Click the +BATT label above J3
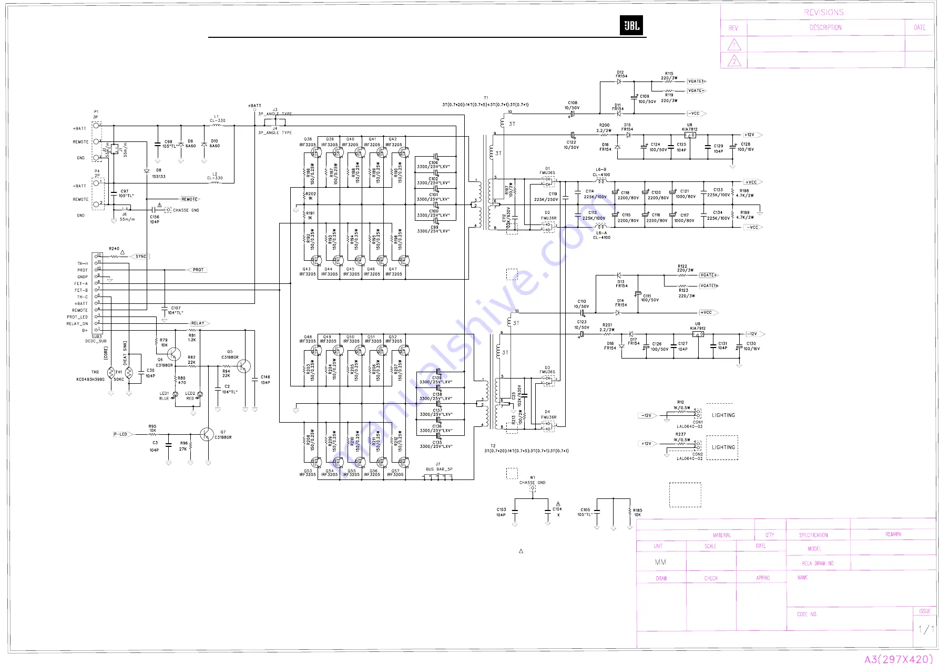939x664 pixels. point(254,106)
